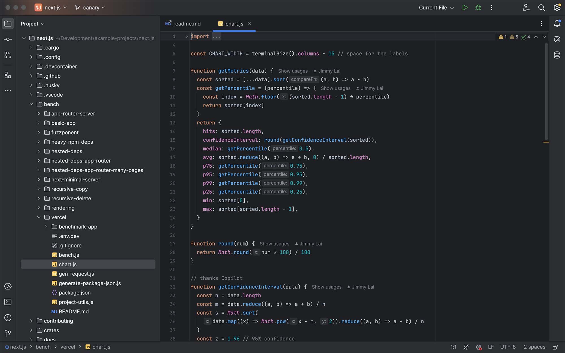Start a Code With Me session
This screenshot has width=565, height=353.
tap(526, 8)
